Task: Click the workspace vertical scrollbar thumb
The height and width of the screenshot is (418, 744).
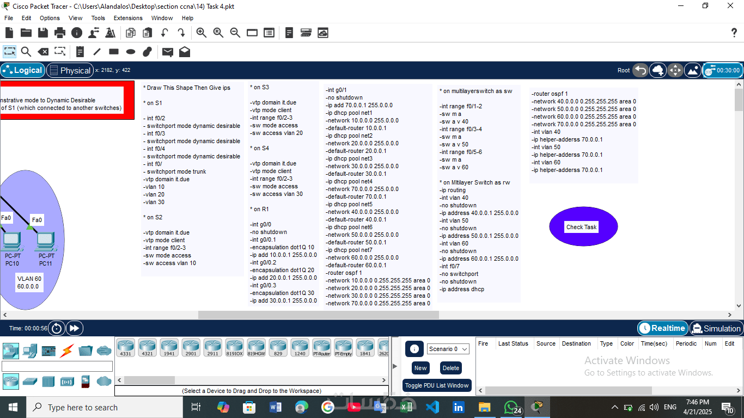Action: pyautogui.click(x=739, y=100)
